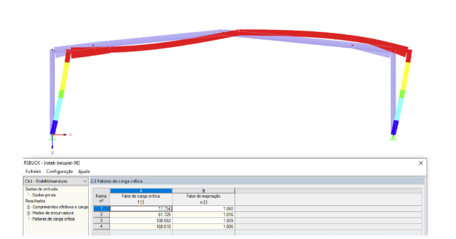Select the cell with value 108.682
The image size is (456, 239).
click(141, 220)
